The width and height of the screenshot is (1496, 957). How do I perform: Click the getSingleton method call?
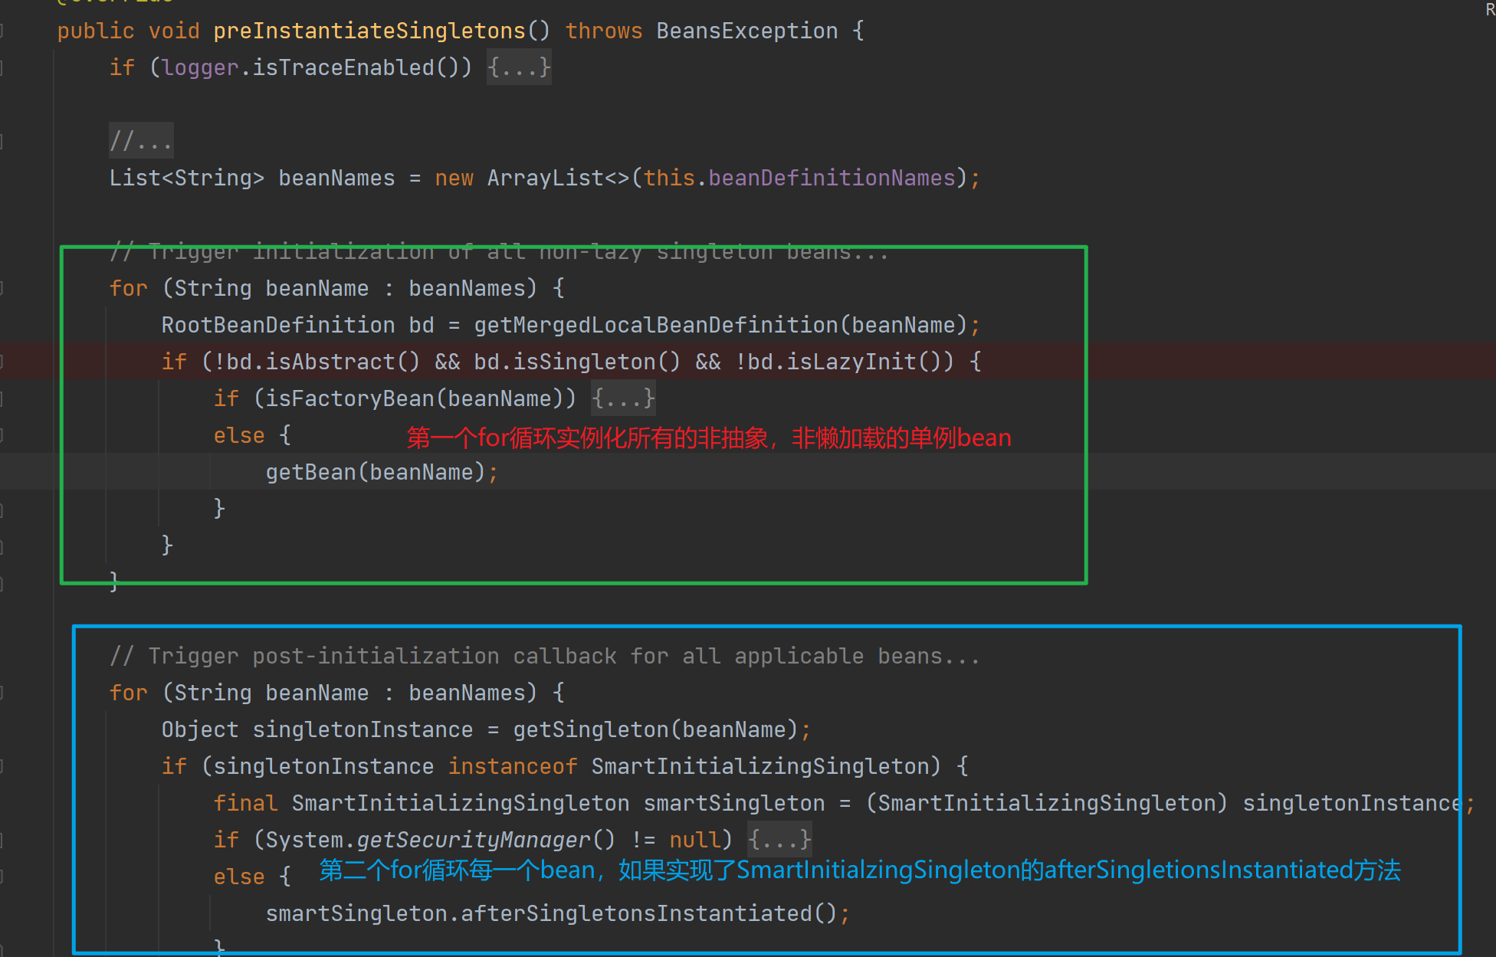coord(590,729)
